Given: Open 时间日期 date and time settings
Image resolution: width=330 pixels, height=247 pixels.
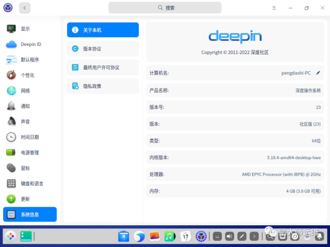Looking at the screenshot, I should [30, 137].
